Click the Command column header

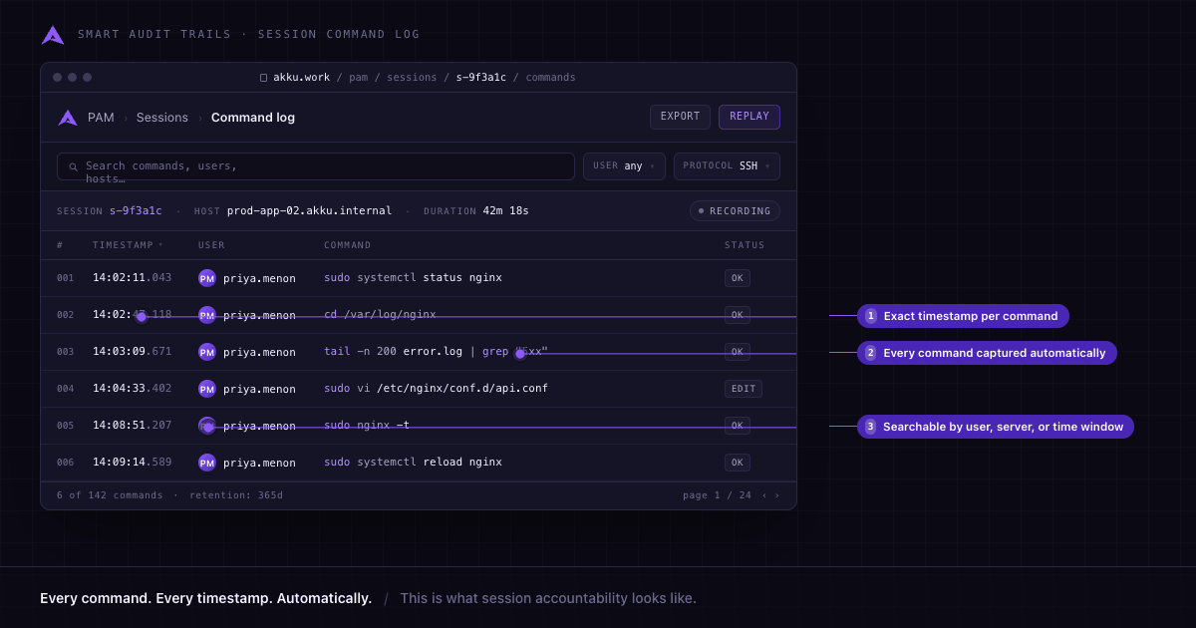click(347, 245)
